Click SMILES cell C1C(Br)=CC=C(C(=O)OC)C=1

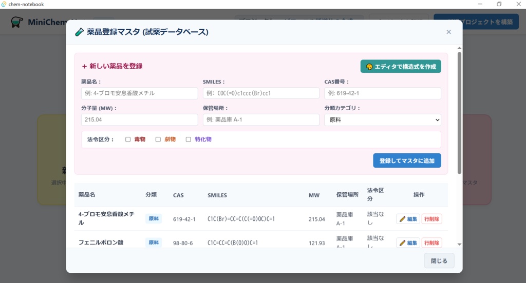click(241, 219)
